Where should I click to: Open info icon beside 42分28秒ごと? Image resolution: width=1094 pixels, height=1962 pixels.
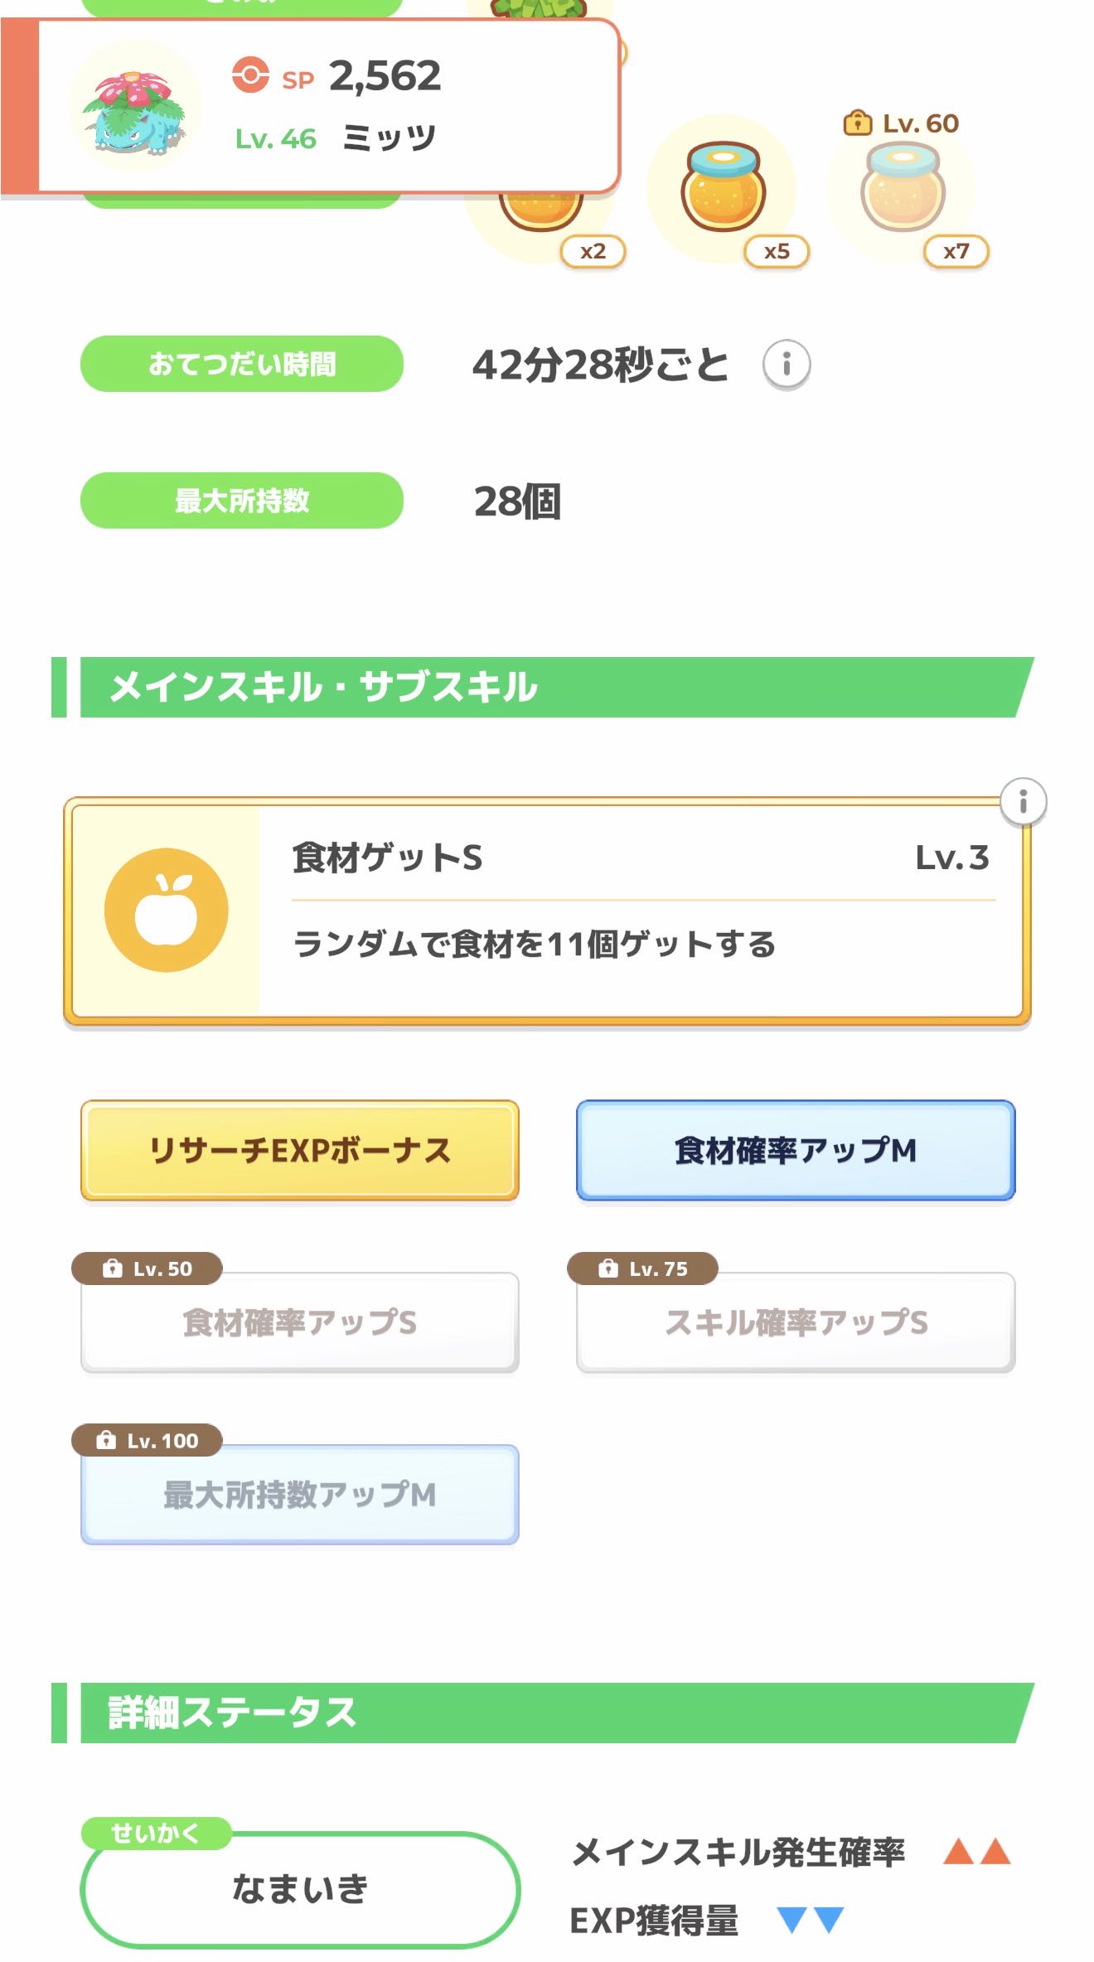click(786, 365)
